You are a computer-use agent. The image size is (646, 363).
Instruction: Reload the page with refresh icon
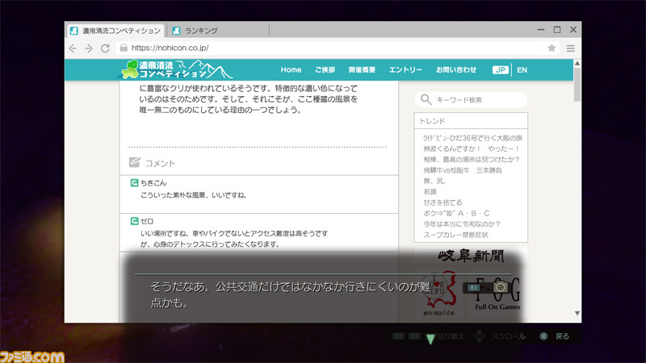105,48
